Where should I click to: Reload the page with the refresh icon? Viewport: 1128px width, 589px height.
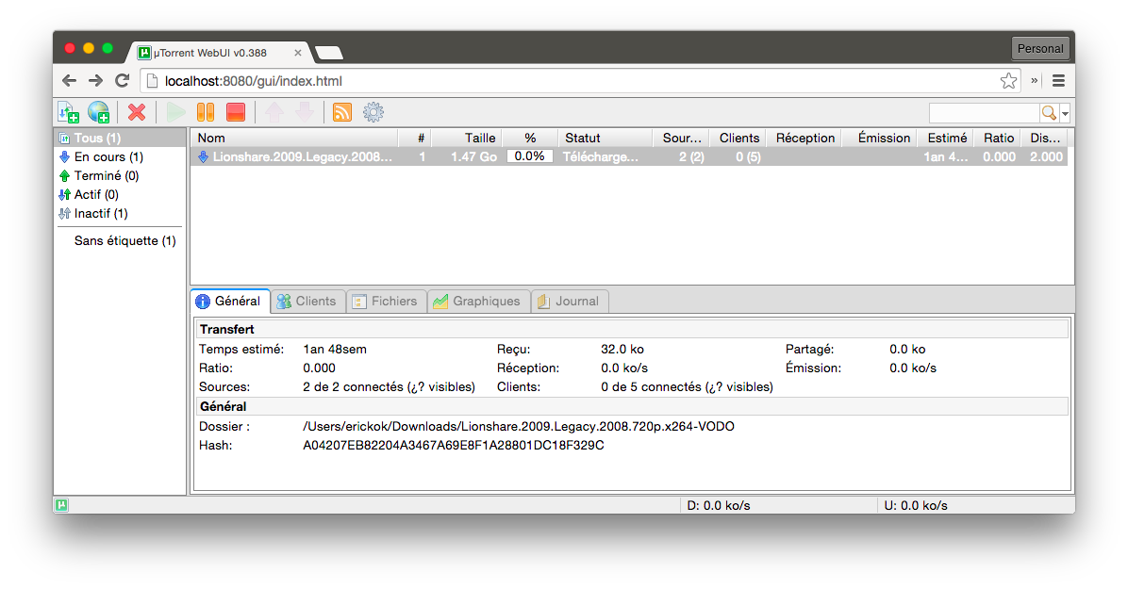click(x=123, y=80)
